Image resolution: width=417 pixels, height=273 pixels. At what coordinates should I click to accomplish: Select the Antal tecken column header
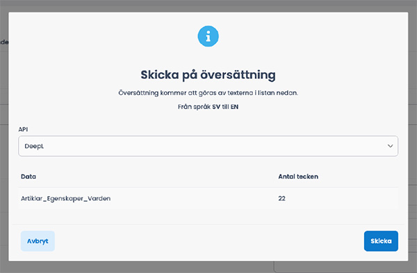[x=298, y=177]
